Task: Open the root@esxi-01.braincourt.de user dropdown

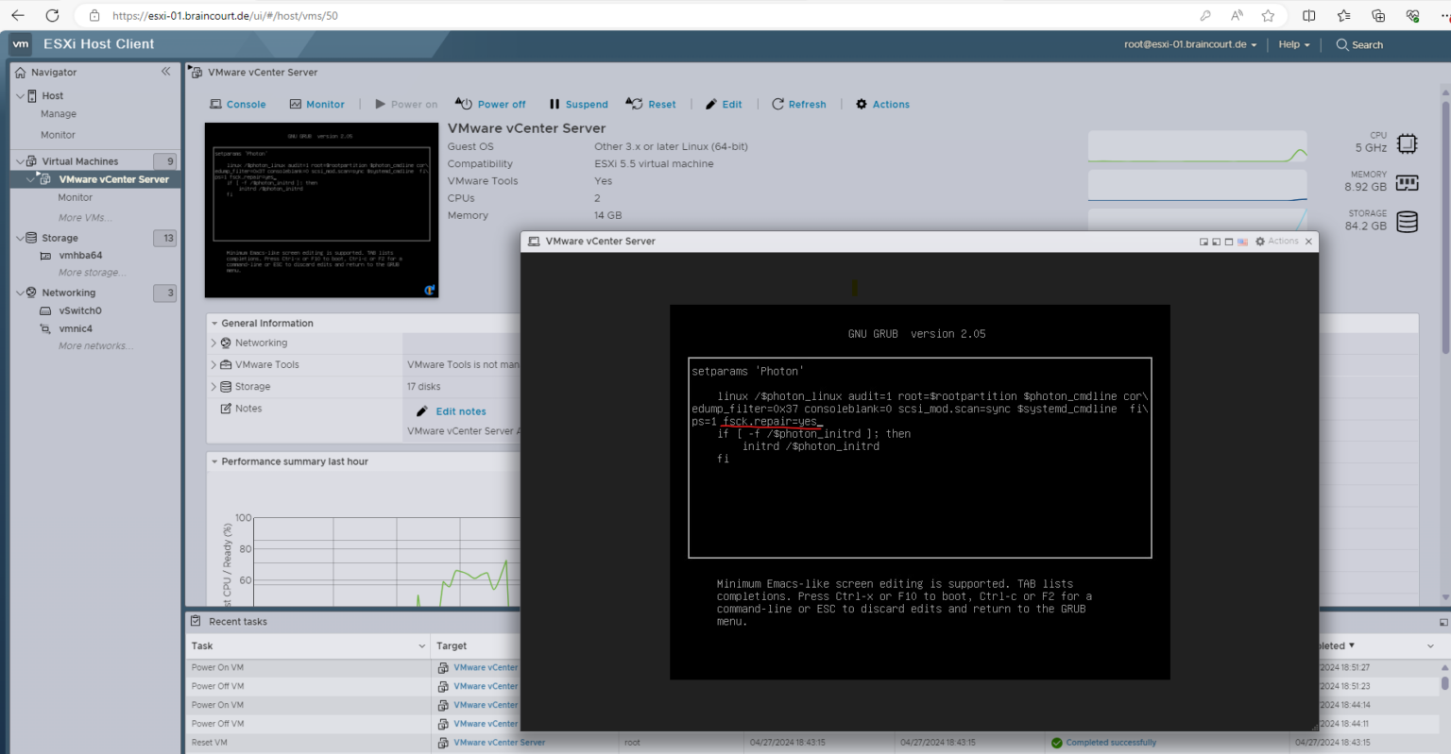Action: click(1190, 44)
